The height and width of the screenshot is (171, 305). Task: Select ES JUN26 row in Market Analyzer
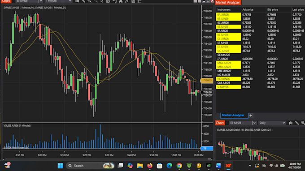[x=260, y=47]
